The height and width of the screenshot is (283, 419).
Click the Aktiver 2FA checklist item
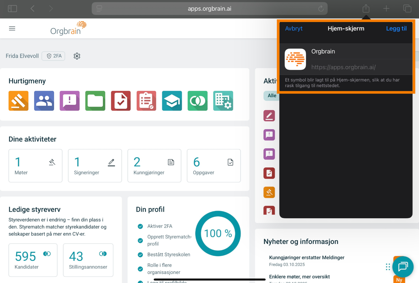pyautogui.click(x=160, y=226)
